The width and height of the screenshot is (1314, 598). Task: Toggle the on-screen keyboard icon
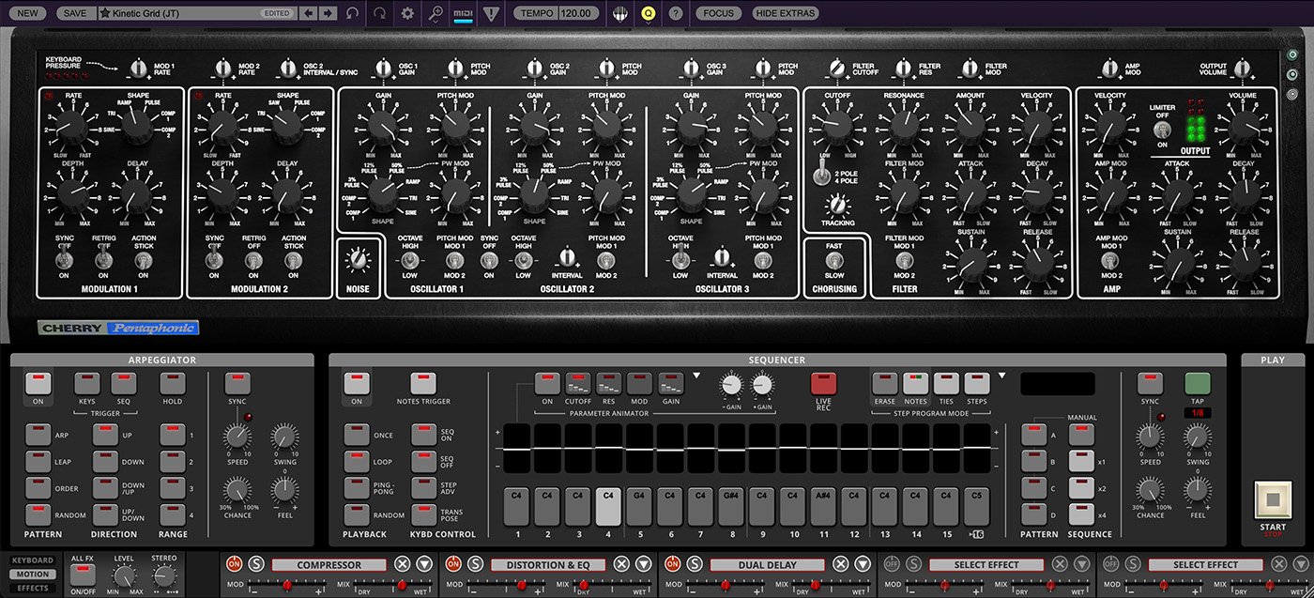click(619, 13)
